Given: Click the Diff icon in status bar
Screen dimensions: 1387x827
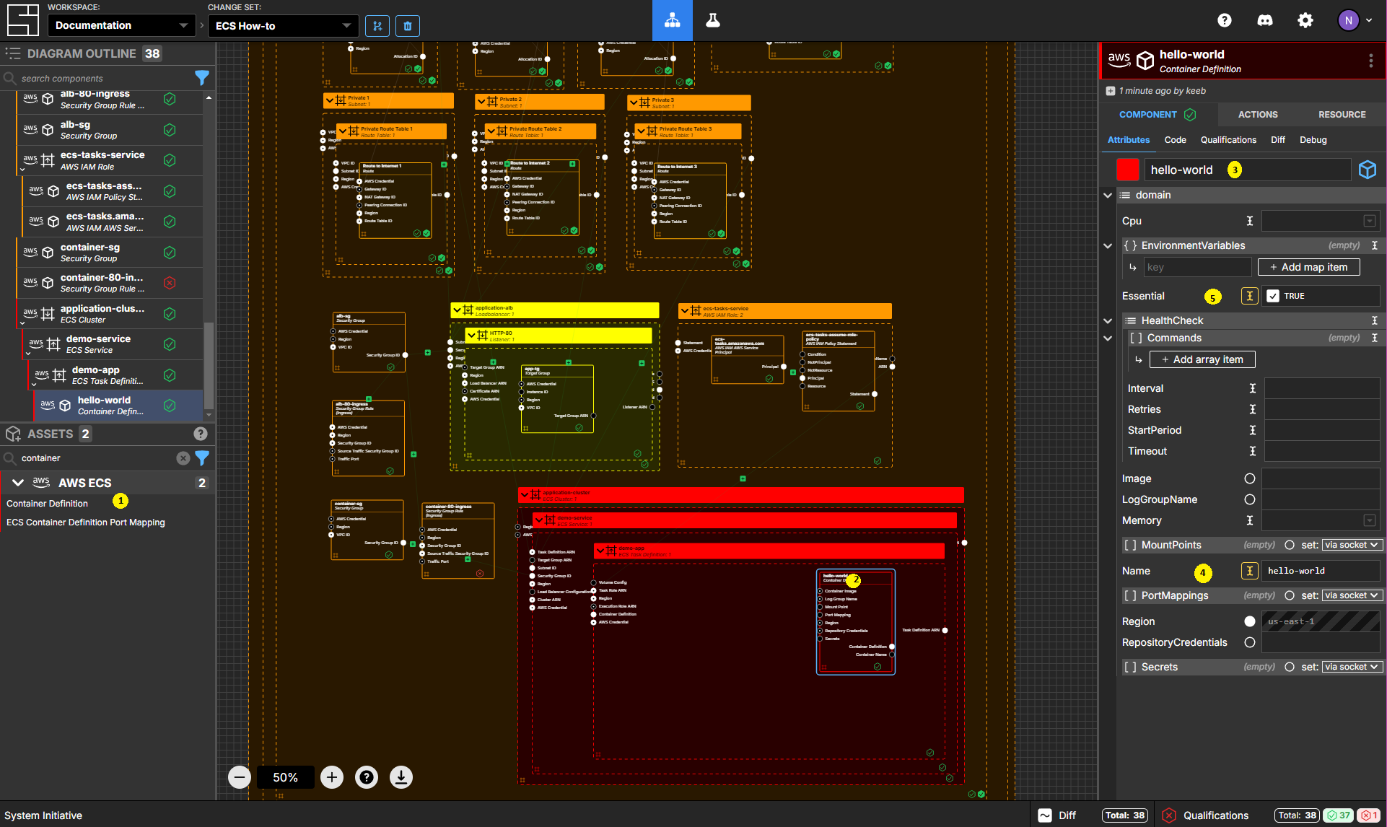Looking at the screenshot, I should click(x=1045, y=815).
